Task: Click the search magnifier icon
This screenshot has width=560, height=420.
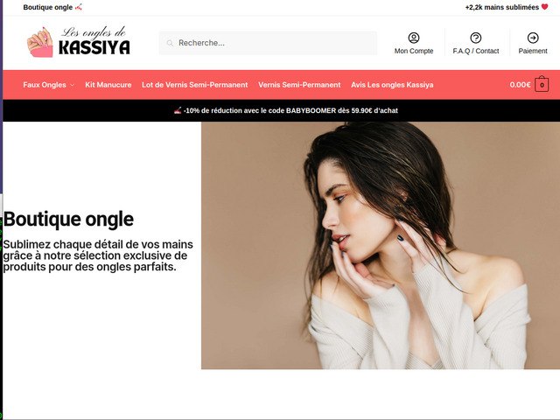Action: 170,43
